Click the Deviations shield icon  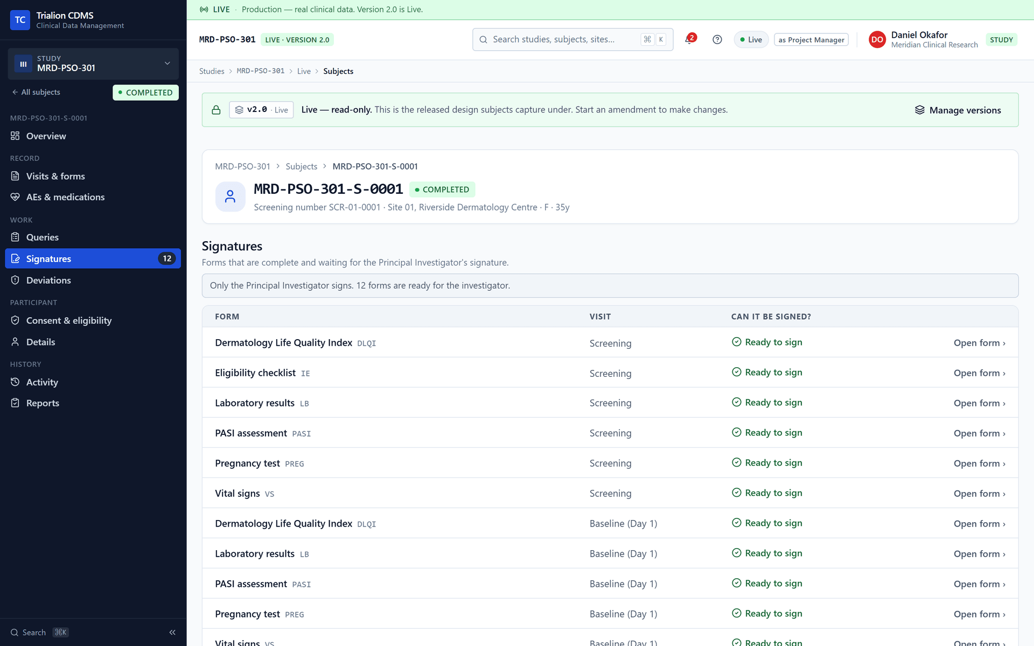(15, 280)
